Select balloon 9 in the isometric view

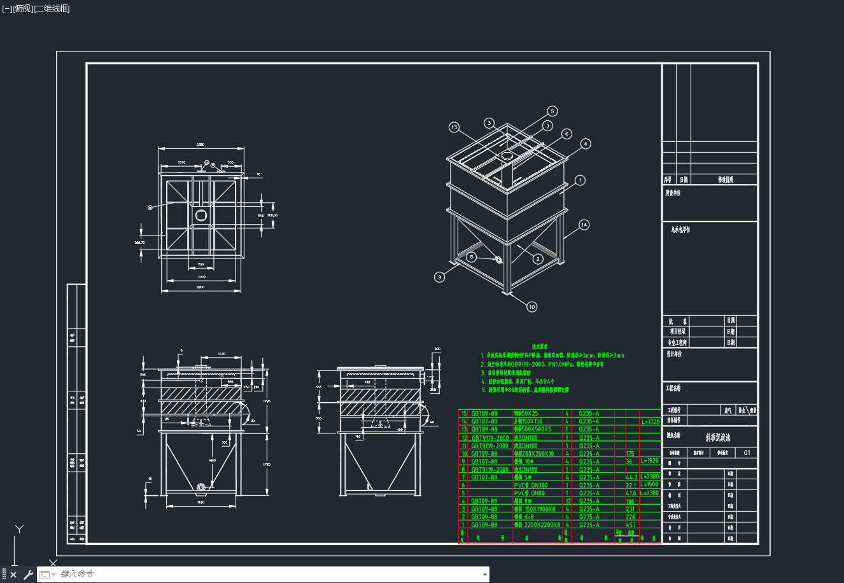[x=439, y=277]
